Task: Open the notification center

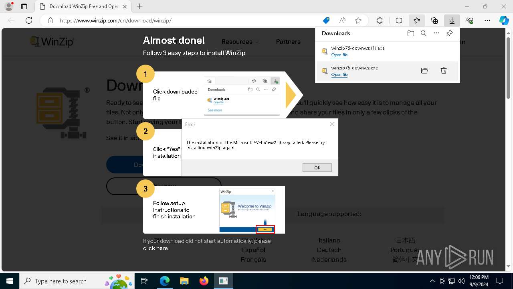Action: tap(500, 281)
